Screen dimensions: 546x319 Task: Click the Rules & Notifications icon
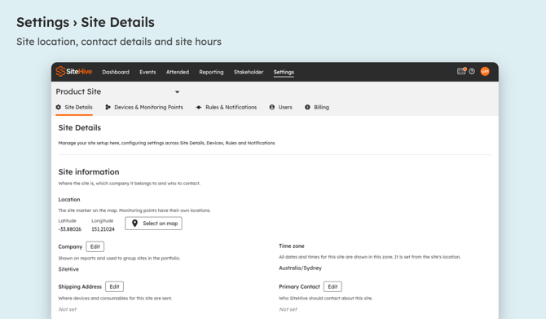coord(199,108)
